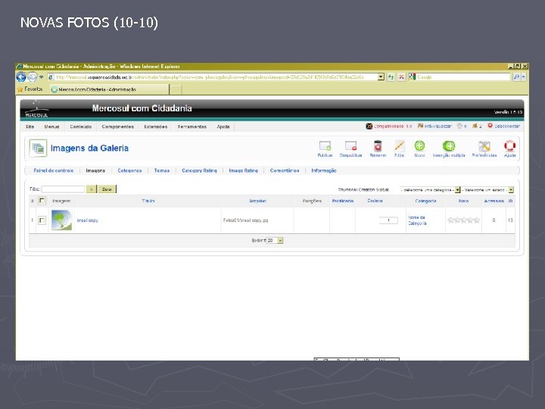Open the Informação tab
Image resolution: width=545 pixels, height=409 pixels.
[324, 170]
